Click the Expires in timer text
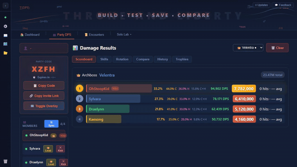The image size is (297, 167). point(47,77)
